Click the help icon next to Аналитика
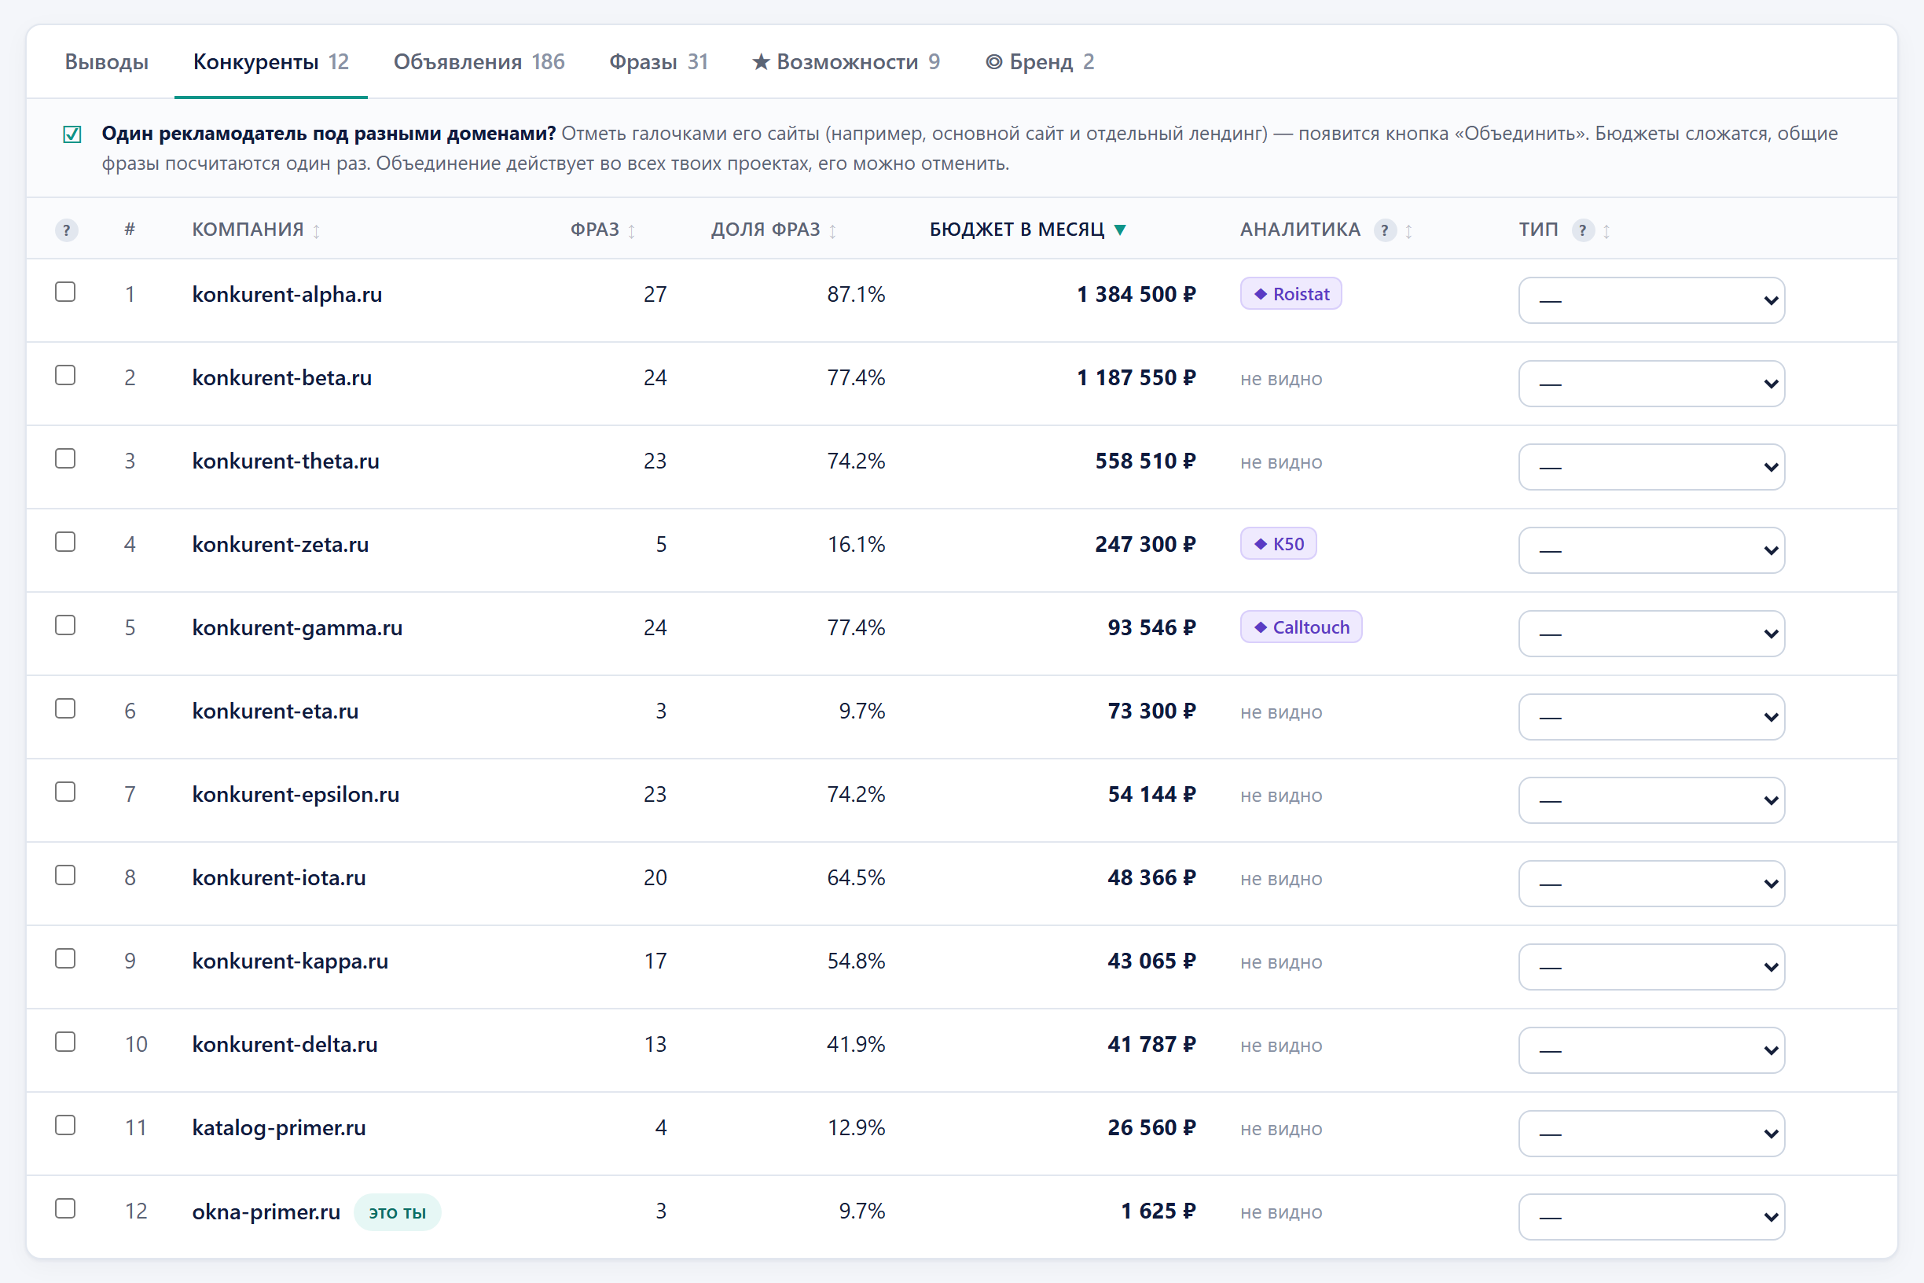This screenshot has height=1283, width=1924. [x=1384, y=230]
